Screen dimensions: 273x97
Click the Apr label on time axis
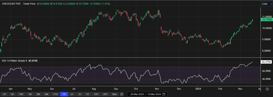click(x=10, y=89)
